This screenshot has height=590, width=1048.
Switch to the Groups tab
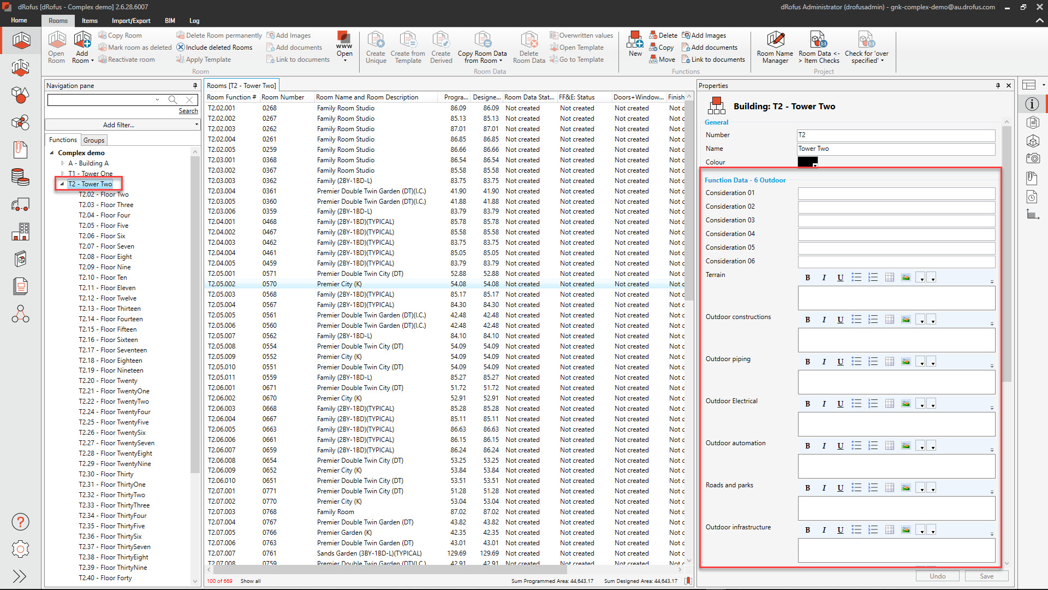pyautogui.click(x=93, y=140)
